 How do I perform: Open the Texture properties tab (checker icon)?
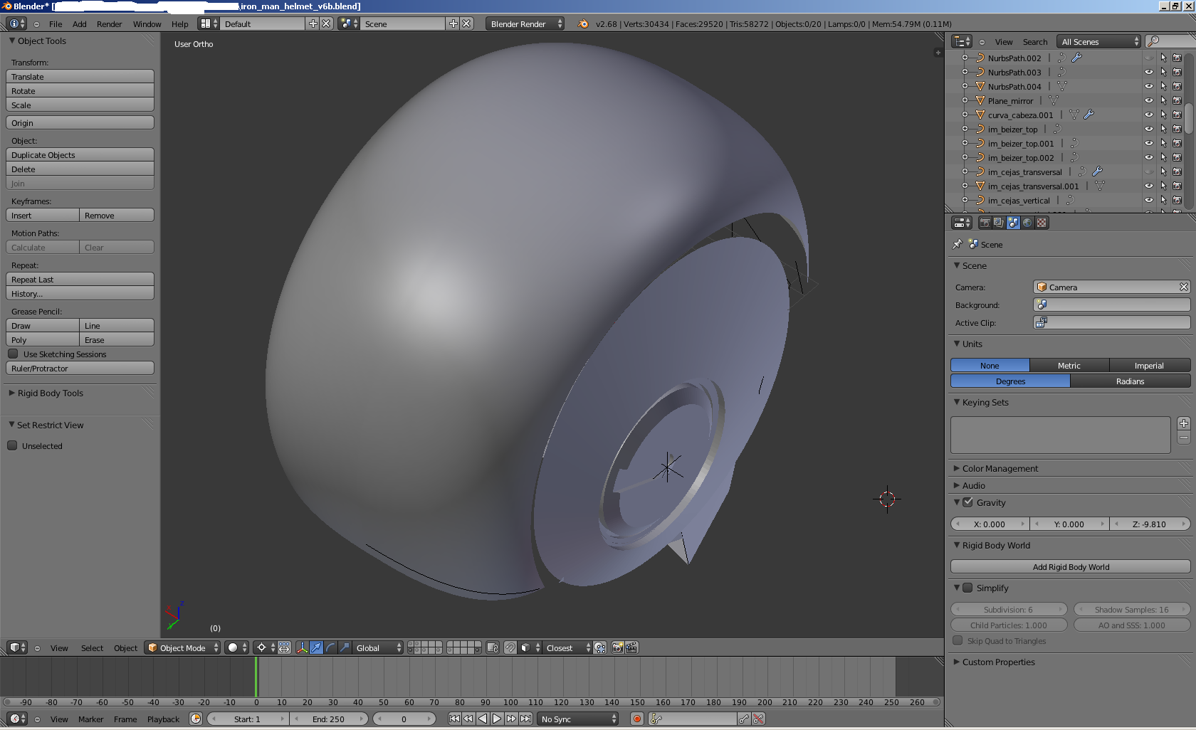1042,223
